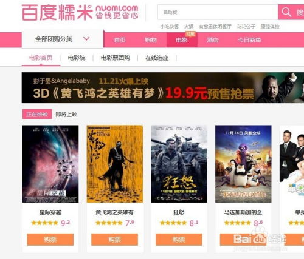Click the 狂怒 movie poster
Image resolution: width=304 pixels, height=259 pixels.
click(179, 164)
